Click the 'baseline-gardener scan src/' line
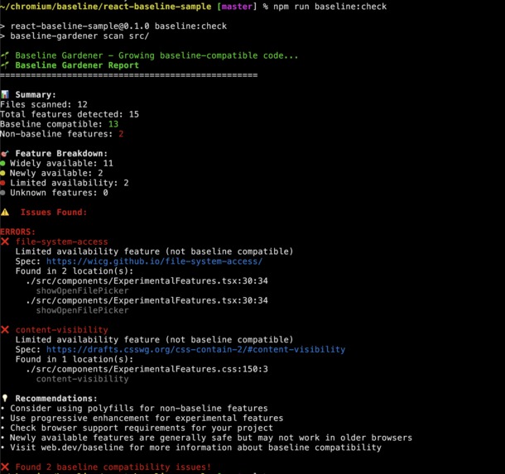Image resolution: width=505 pixels, height=474 pixels. tap(79, 36)
